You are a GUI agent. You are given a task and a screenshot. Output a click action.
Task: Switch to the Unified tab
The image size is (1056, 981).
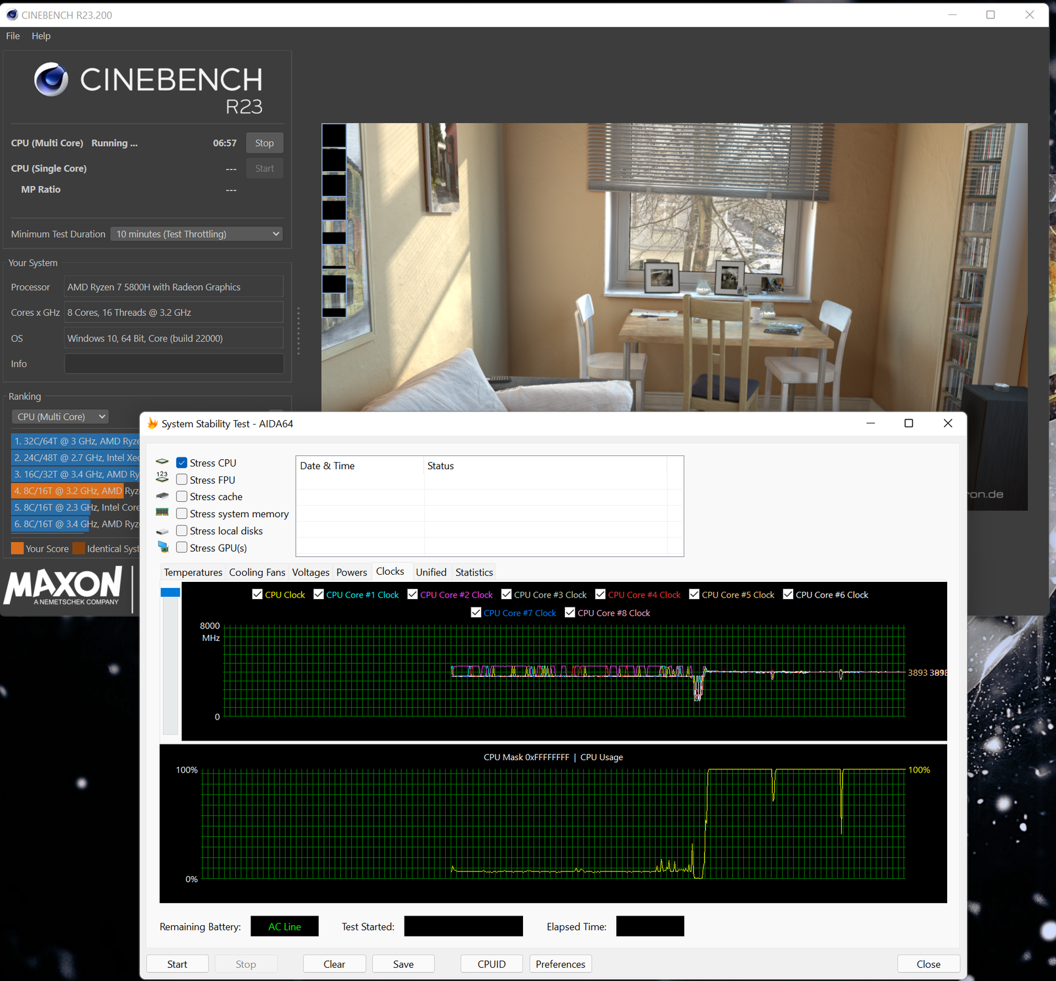pyautogui.click(x=431, y=572)
